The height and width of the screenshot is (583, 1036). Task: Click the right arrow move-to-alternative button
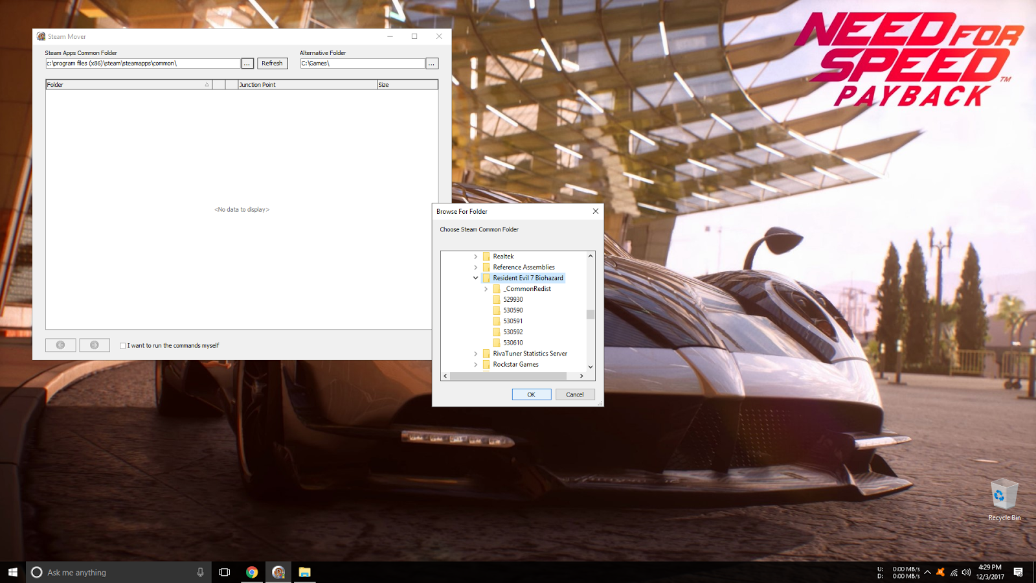click(x=95, y=345)
